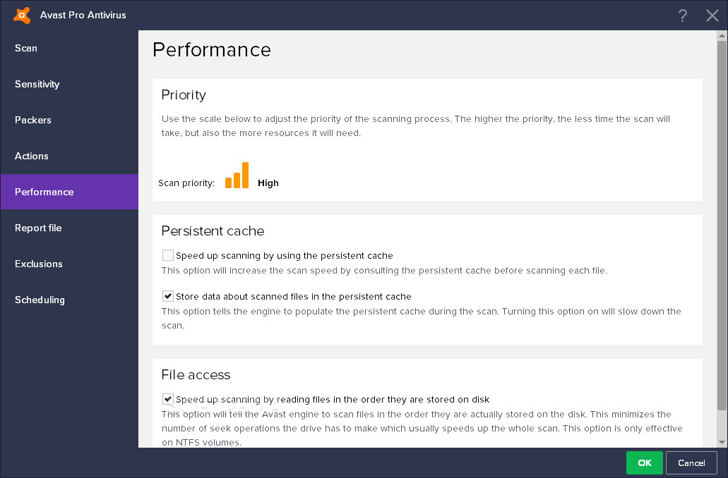The width and height of the screenshot is (728, 478).
Task: Set scan priority to lowest bar
Action: coord(229,183)
